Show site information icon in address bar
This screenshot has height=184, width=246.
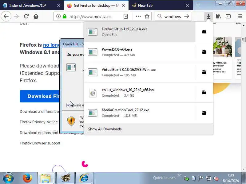click(58, 16)
